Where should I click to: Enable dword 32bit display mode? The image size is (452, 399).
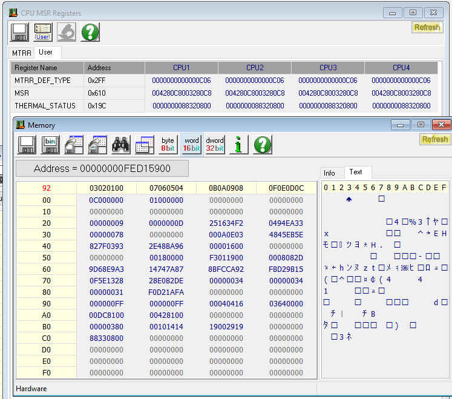(x=215, y=144)
